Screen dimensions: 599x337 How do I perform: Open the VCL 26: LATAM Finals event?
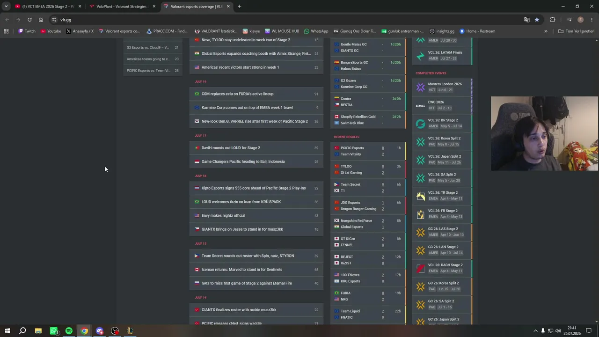[442, 55]
